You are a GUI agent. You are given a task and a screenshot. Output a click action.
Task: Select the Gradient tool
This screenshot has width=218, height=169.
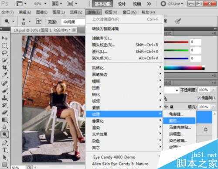5,120
